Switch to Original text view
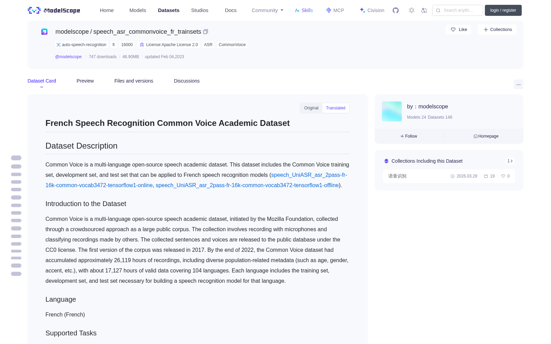 coord(311,108)
